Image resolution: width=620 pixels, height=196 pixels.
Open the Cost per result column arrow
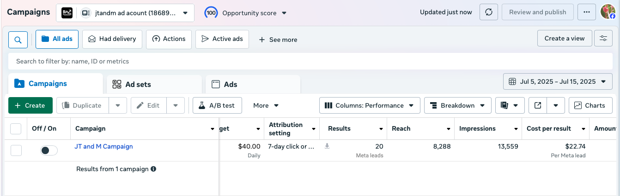(x=584, y=129)
